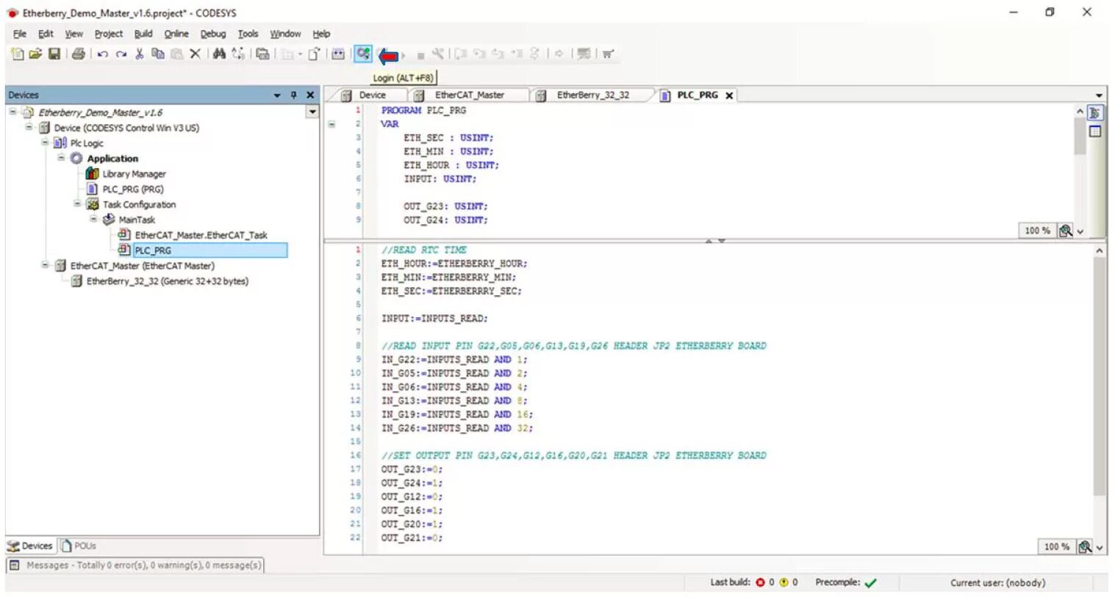Select Library Manager in the device tree

pyautogui.click(x=134, y=174)
